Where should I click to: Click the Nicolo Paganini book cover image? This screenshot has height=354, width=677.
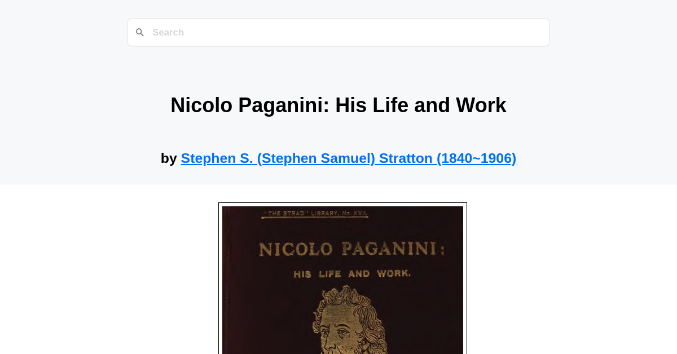point(342,279)
